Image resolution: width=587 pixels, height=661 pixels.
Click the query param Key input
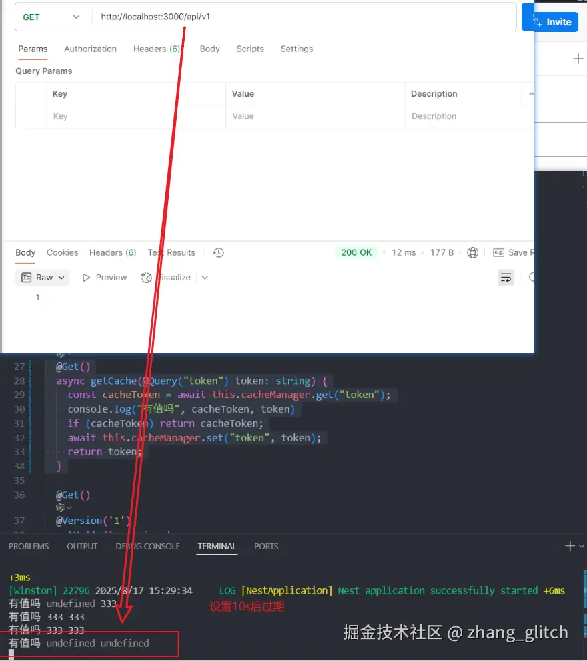click(x=136, y=116)
